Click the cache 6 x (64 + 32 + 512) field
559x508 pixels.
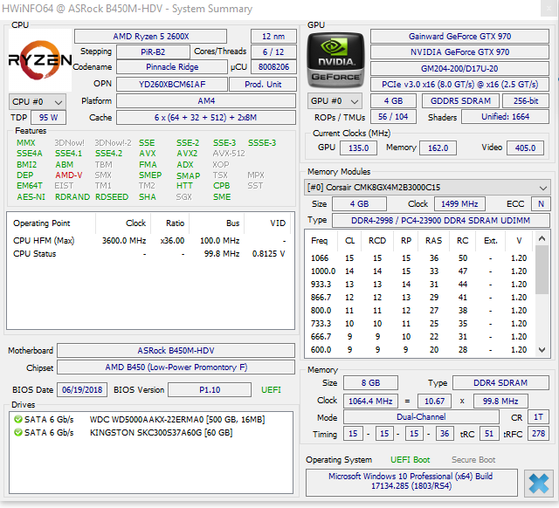pyautogui.click(x=206, y=118)
